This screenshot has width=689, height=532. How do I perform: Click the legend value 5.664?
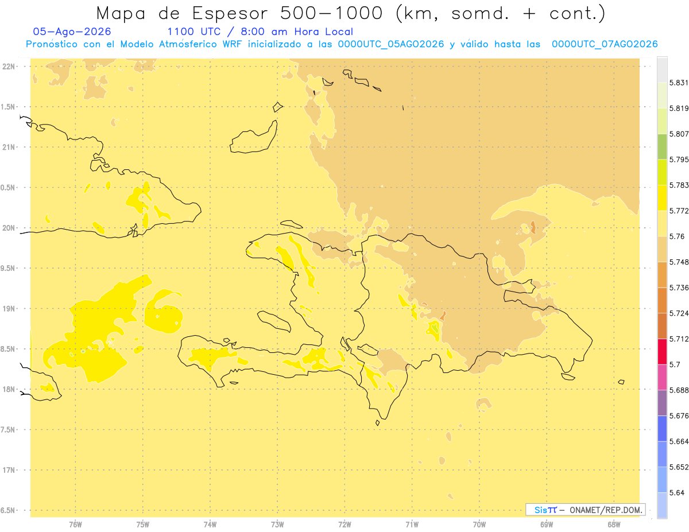pyautogui.click(x=679, y=441)
